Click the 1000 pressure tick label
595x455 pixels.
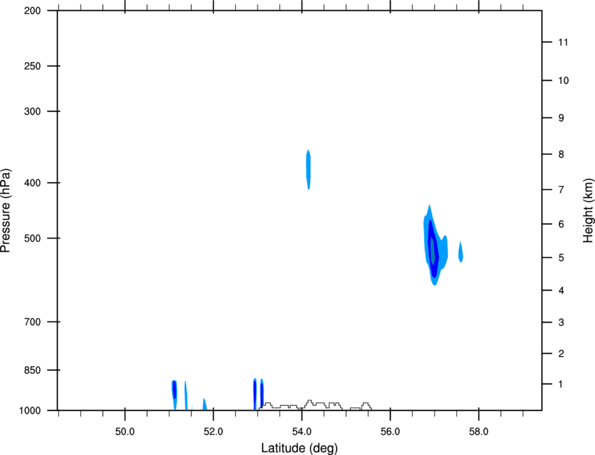coord(30,410)
